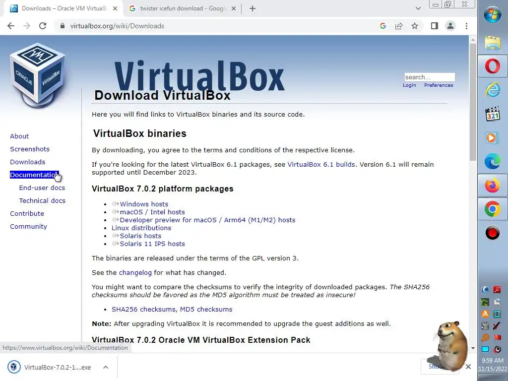
Task: Open SHA256 checksums link
Action: pyautogui.click(x=143, y=310)
